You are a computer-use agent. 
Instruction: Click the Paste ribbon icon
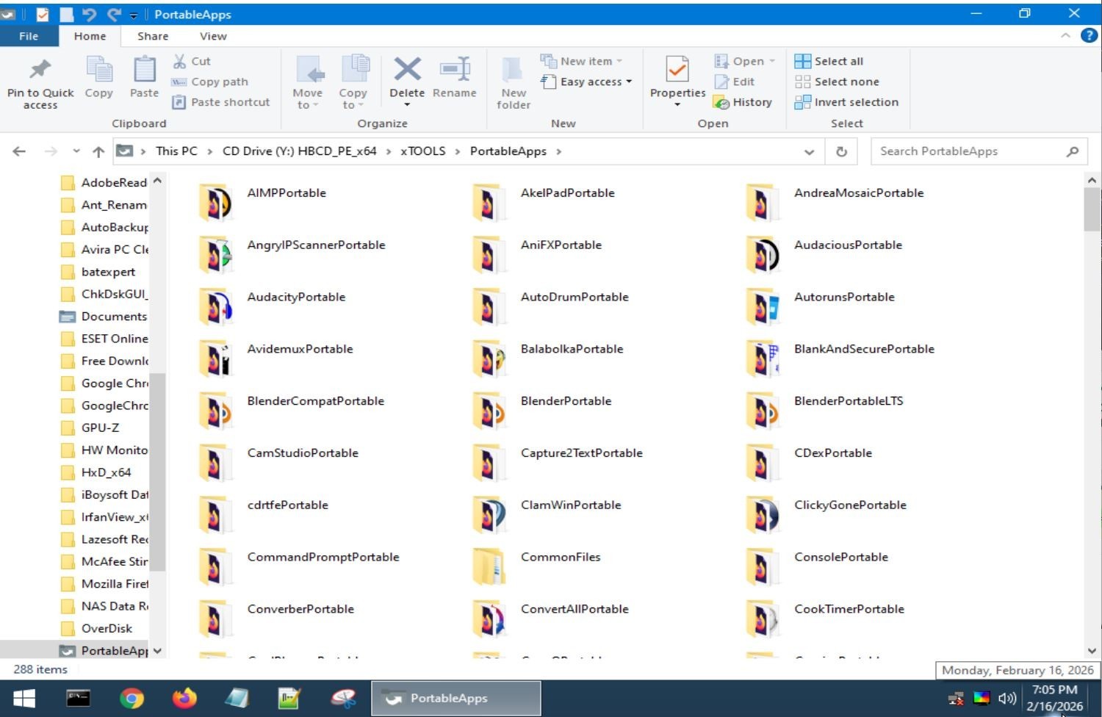(144, 69)
